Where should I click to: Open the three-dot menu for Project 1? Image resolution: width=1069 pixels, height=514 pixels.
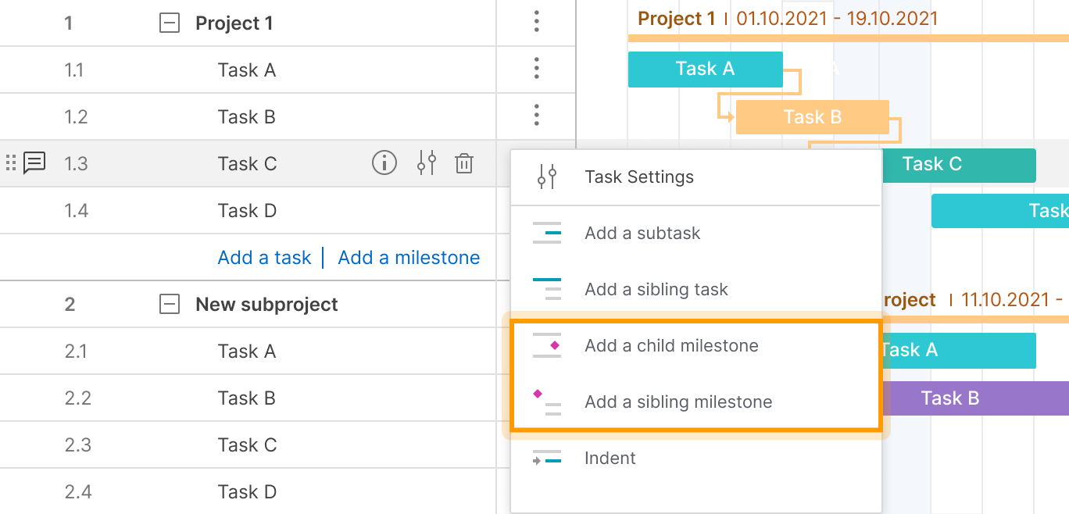(x=537, y=23)
